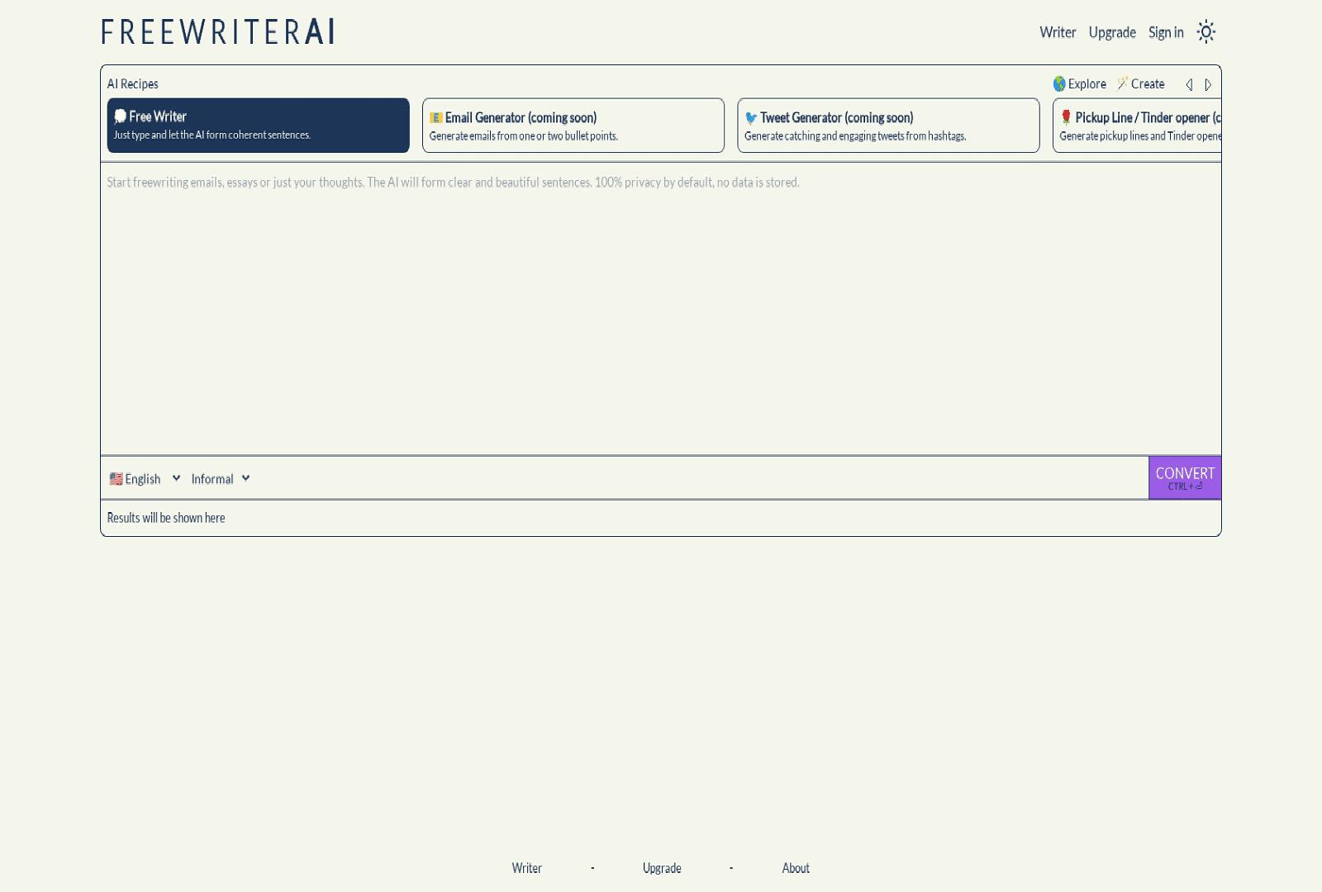Click the speech bubble icon on Free Writer

(120, 116)
